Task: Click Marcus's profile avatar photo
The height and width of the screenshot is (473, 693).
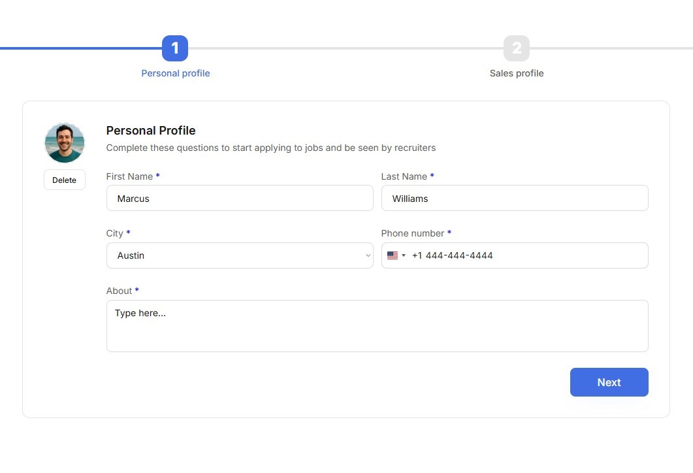Action: pos(65,143)
